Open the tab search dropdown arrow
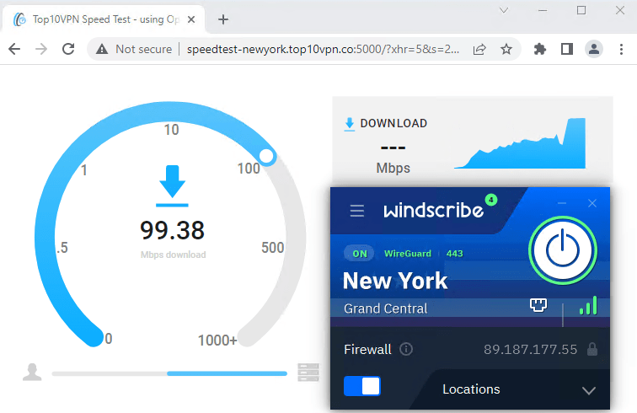Screen dimensions: 637x413 (x=504, y=10)
